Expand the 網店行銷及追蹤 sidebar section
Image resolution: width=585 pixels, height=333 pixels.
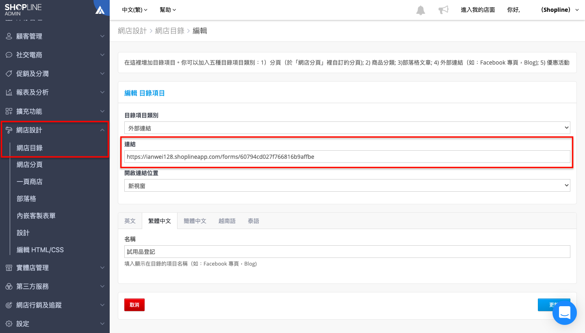tap(102, 305)
